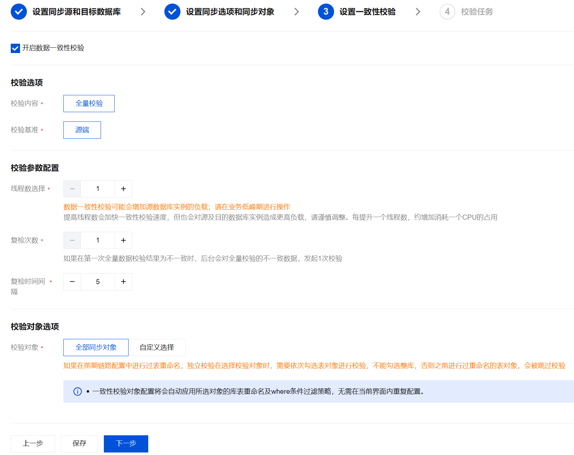Click the 线程数选择 number field

(x=98, y=189)
